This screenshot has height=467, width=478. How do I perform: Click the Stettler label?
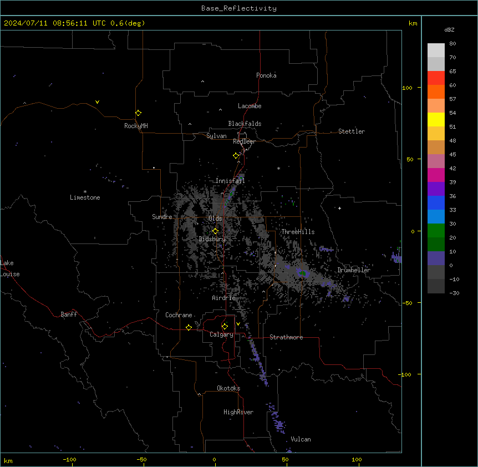coord(352,131)
